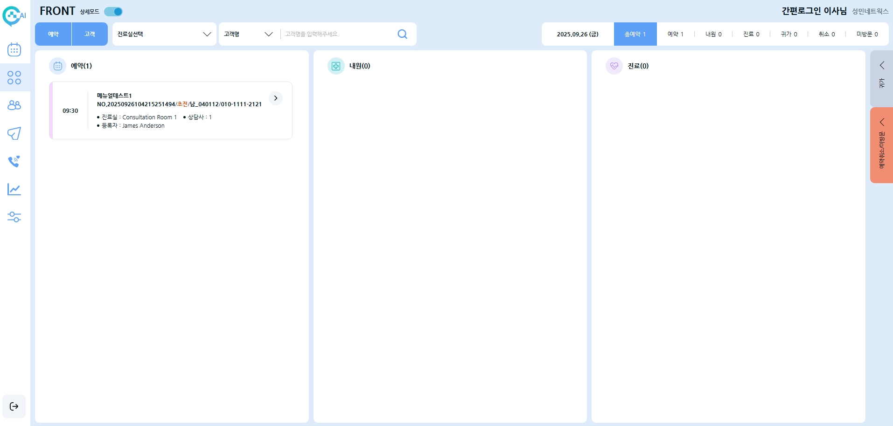Open the 고객명 search type dropdown
The image size is (893, 426).
tap(248, 34)
